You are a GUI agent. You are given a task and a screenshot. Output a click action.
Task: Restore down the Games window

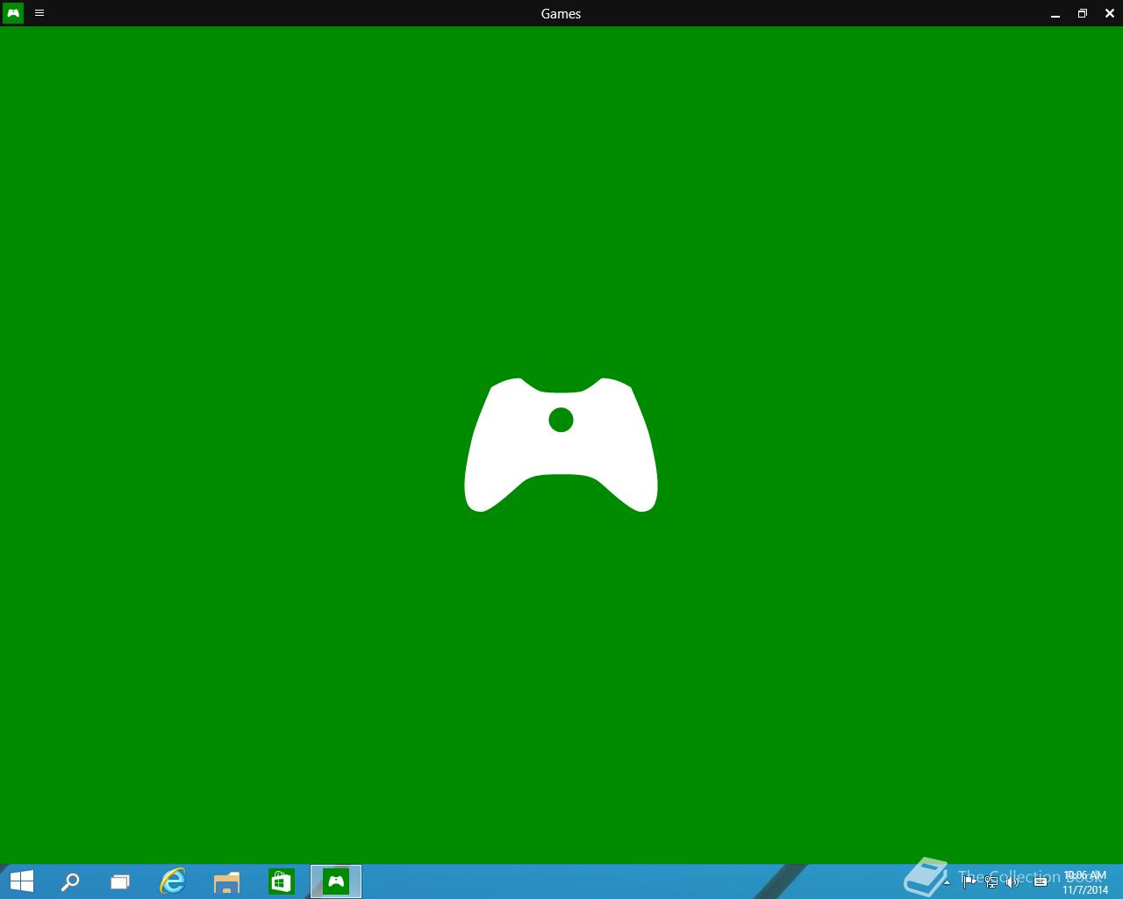(x=1083, y=13)
